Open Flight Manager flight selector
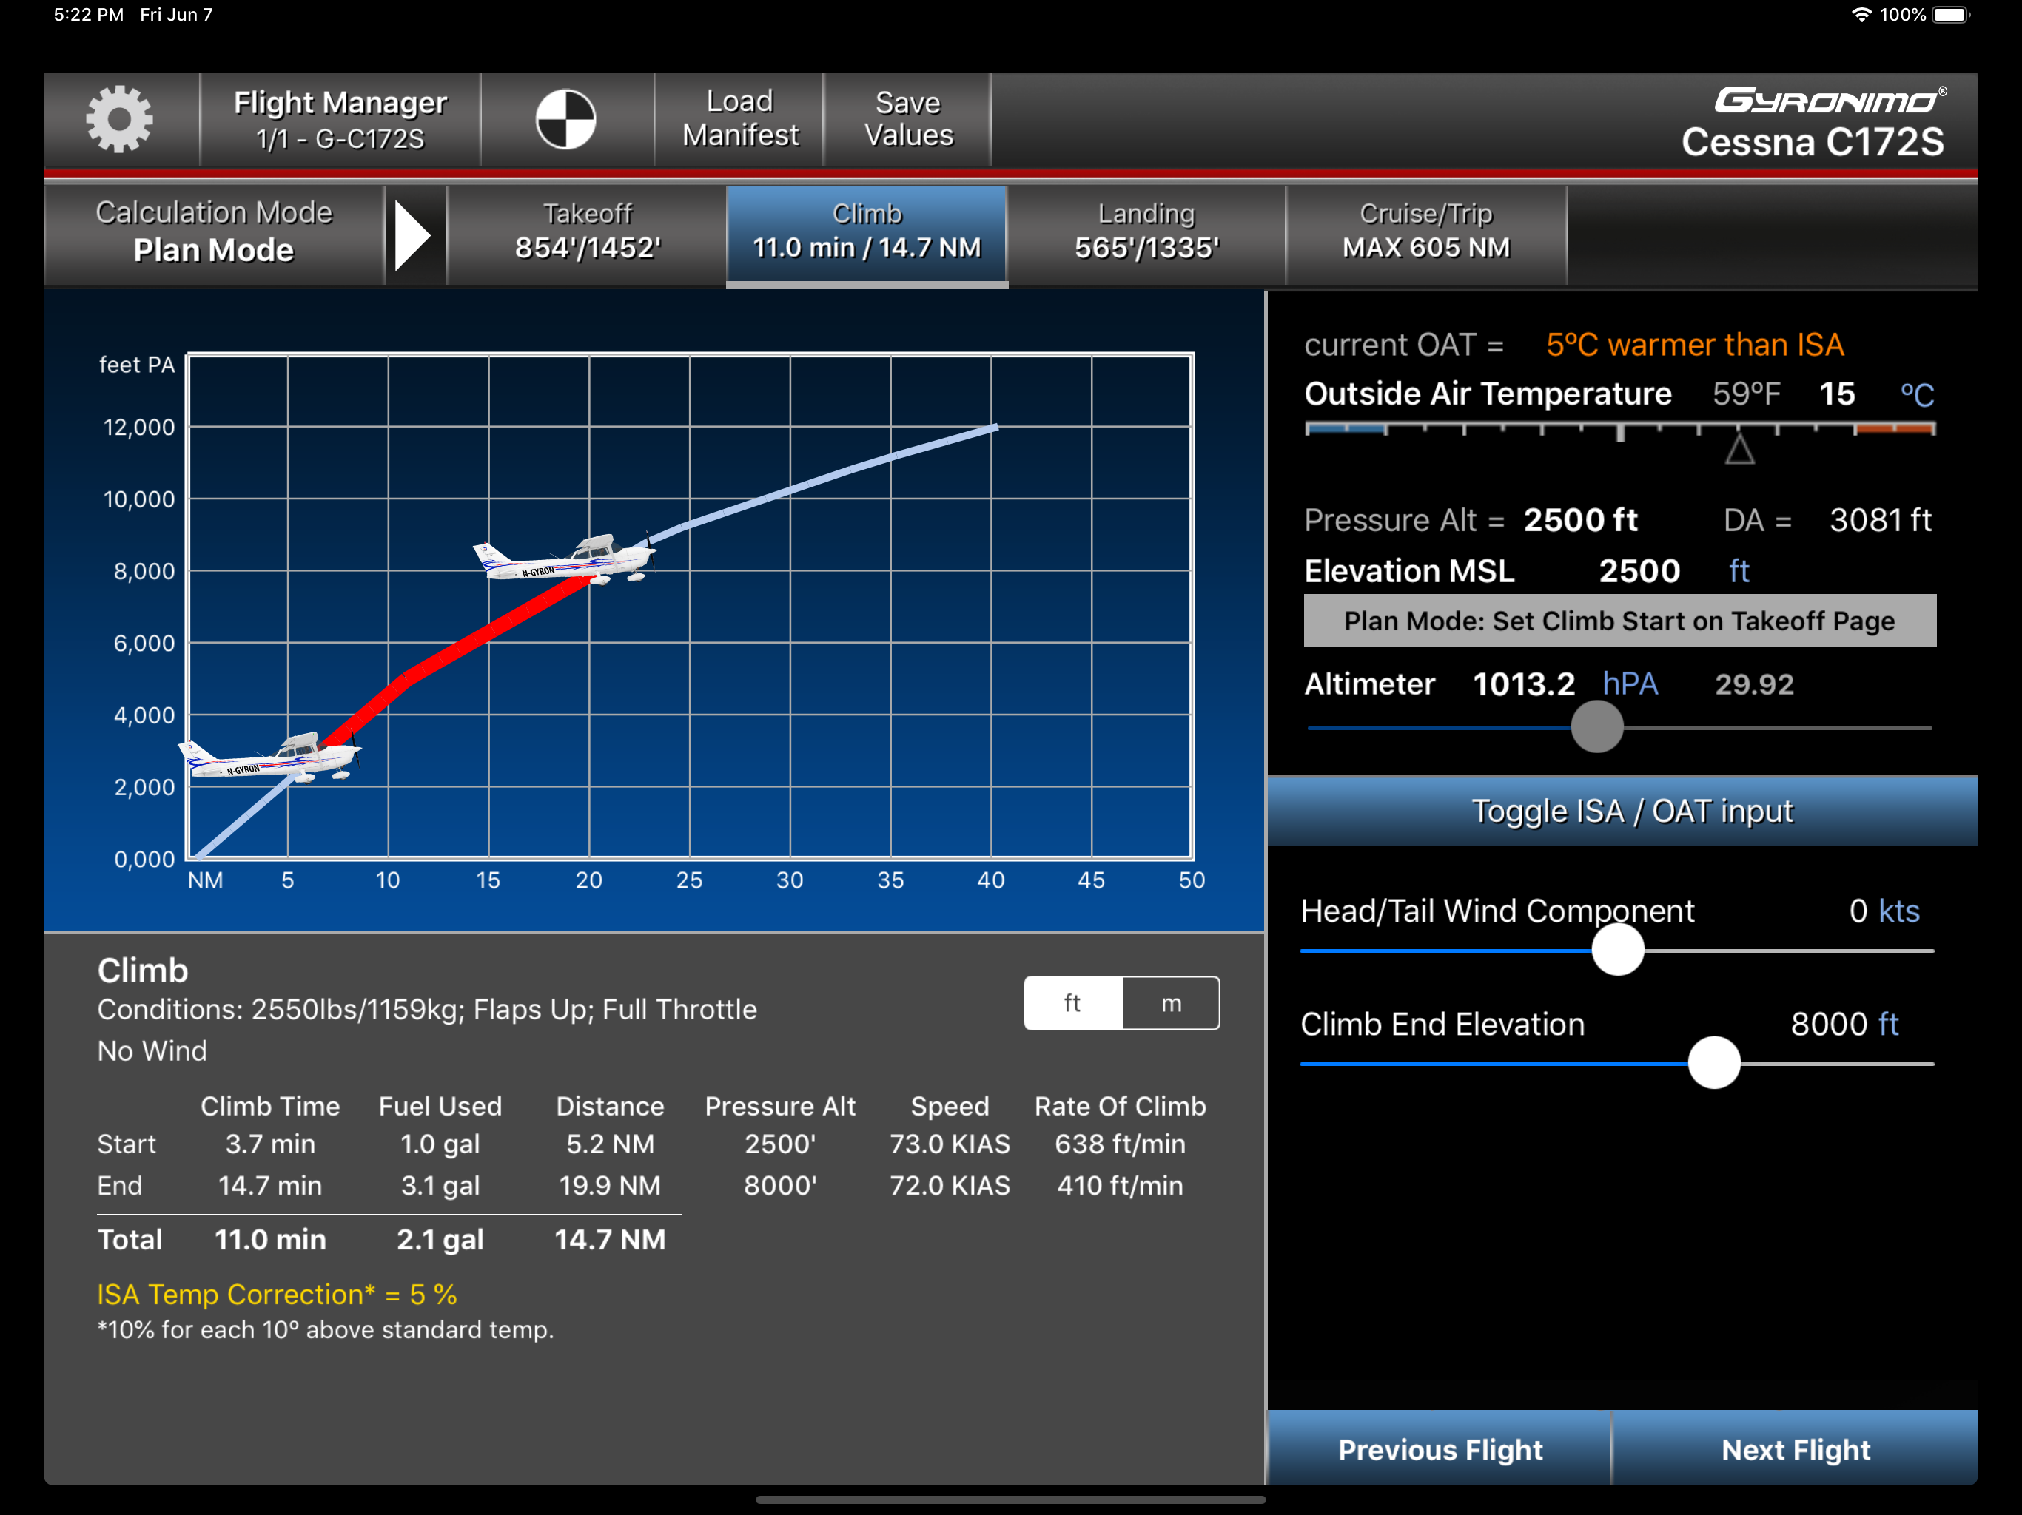This screenshot has width=2022, height=1515. pyautogui.click(x=340, y=120)
